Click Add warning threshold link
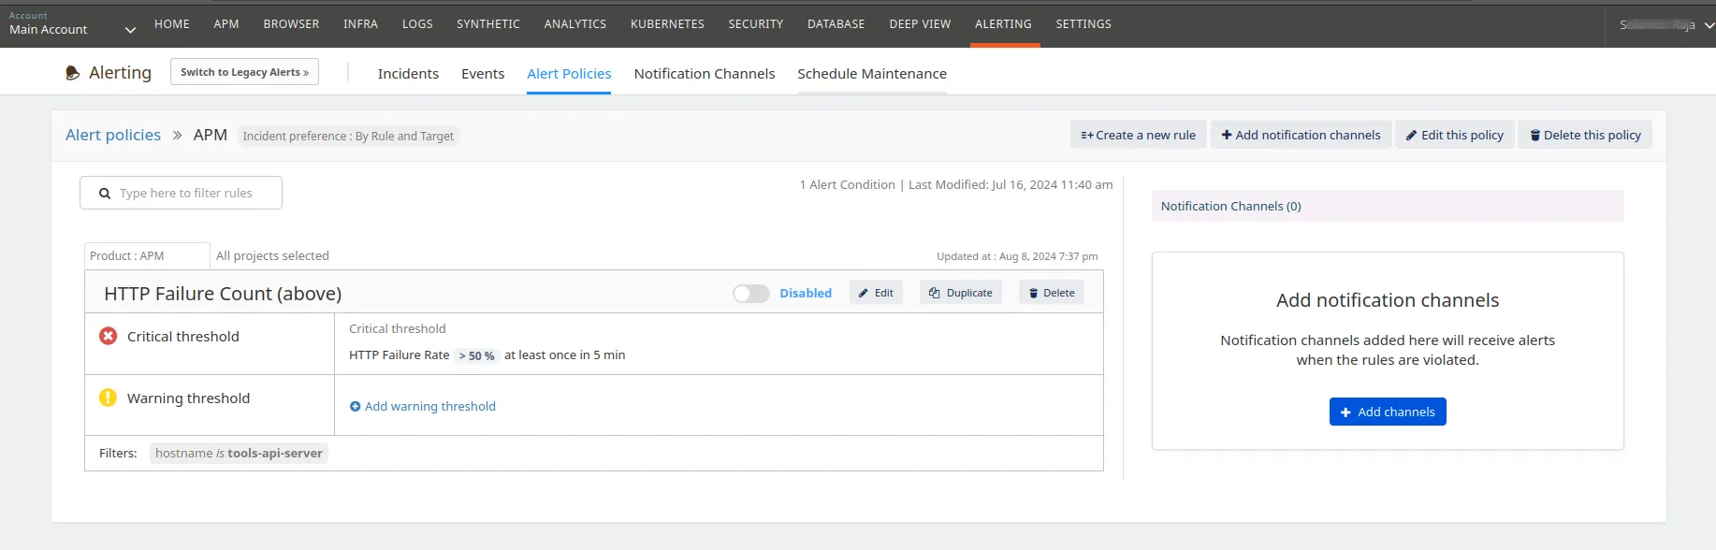Viewport: 1716px width, 550px height. (x=430, y=406)
